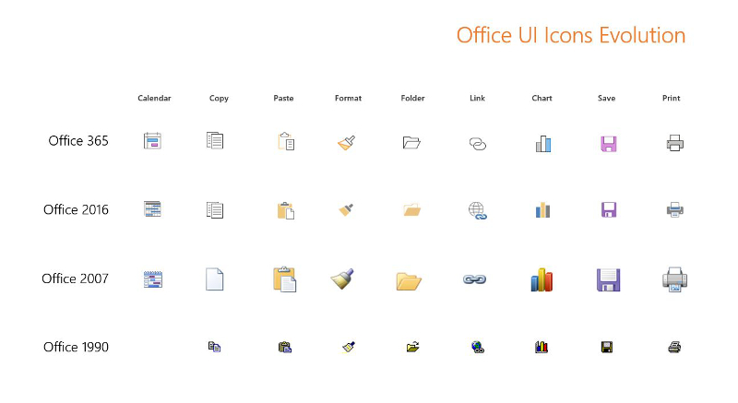Click the Office 1990 Copy icon
738x403 pixels.
click(214, 347)
